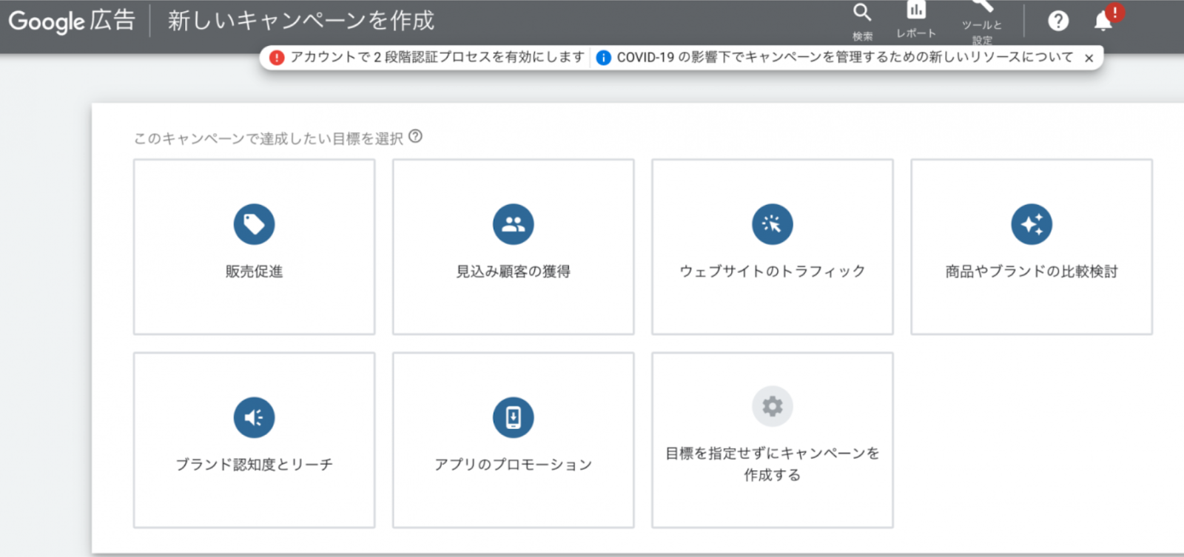Screen dimensions: 1184x557
Task: Dismiss the notification banner with X
Action: [x=1089, y=58]
